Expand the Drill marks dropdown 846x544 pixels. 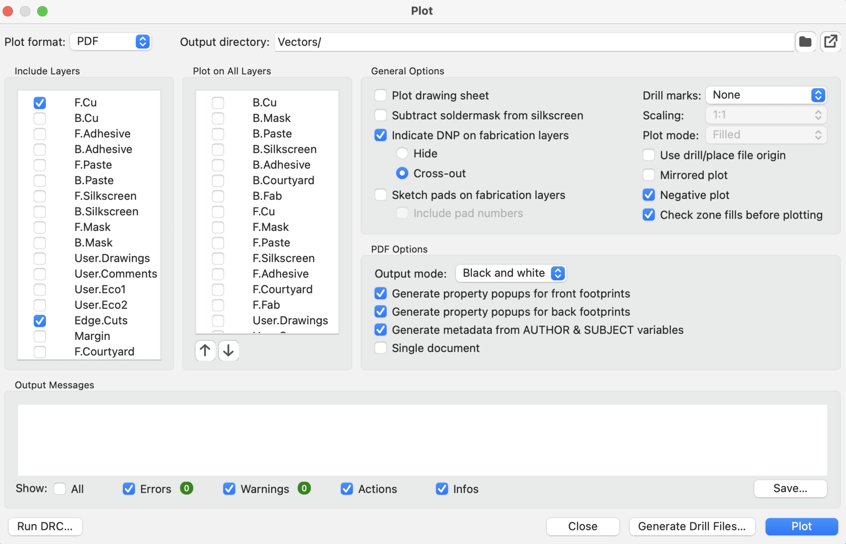click(x=766, y=95)
